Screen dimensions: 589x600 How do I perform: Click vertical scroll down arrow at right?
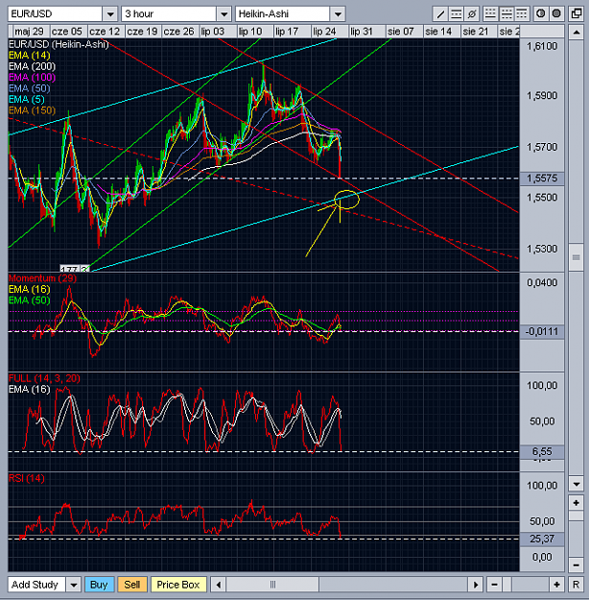pos(576,484)
